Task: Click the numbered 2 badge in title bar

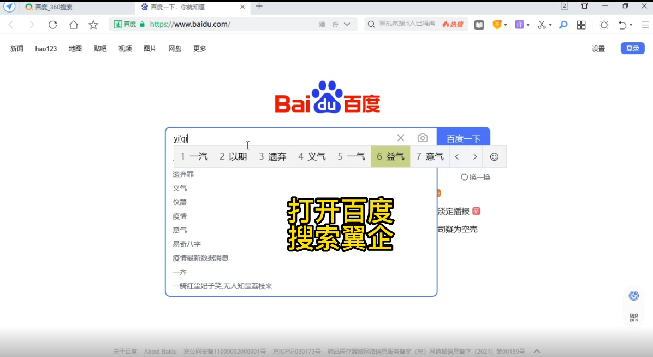Action: [565, 6]
